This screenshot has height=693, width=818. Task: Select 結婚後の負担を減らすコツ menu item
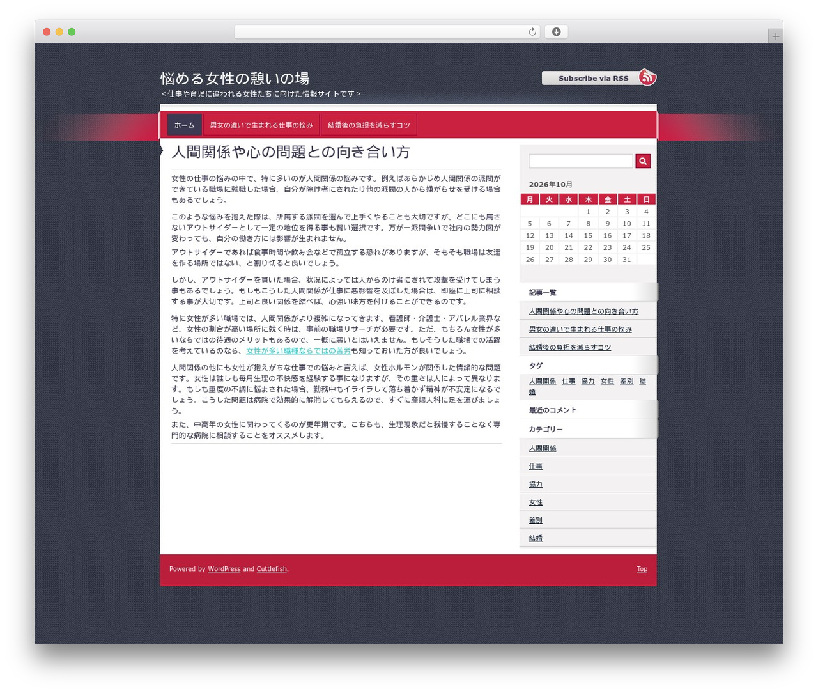(x=369, y=125)
